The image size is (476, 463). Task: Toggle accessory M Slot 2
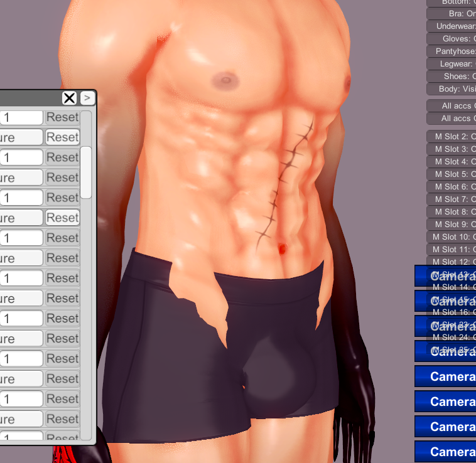(452, 136)
